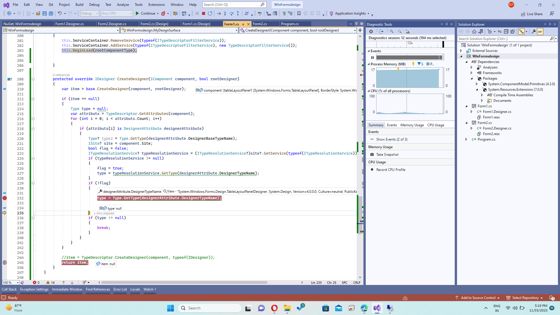This screenshot has width=560, height=315.
Task: Click the Visual Studio Search (Ctrl+Q) box
Action: pos(234,5)
